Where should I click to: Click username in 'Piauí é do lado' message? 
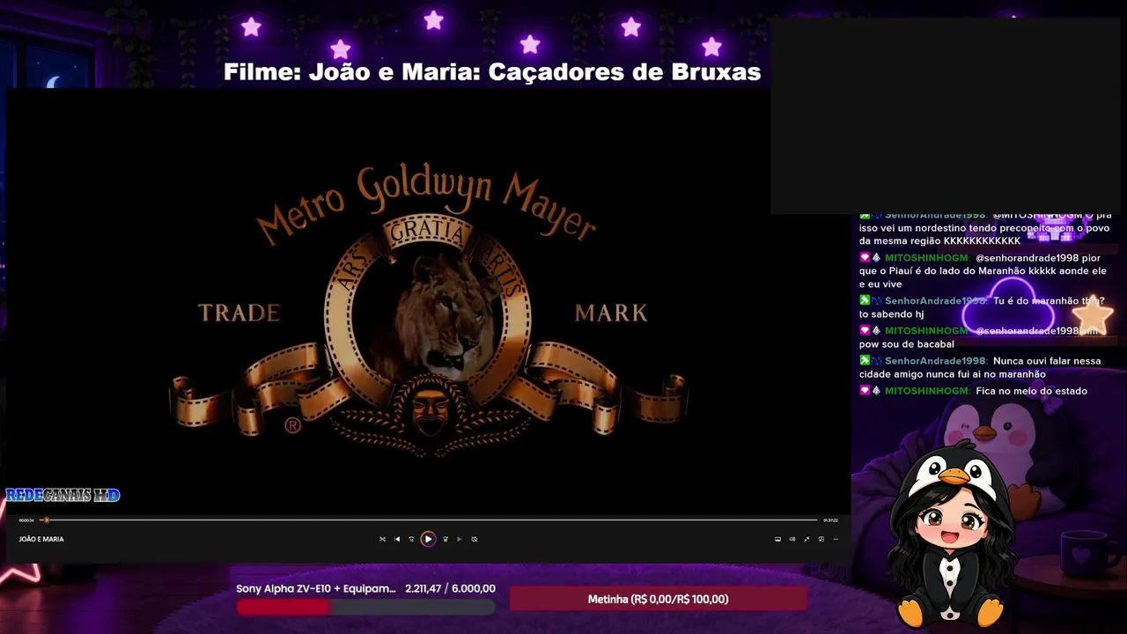pos(926,258)
